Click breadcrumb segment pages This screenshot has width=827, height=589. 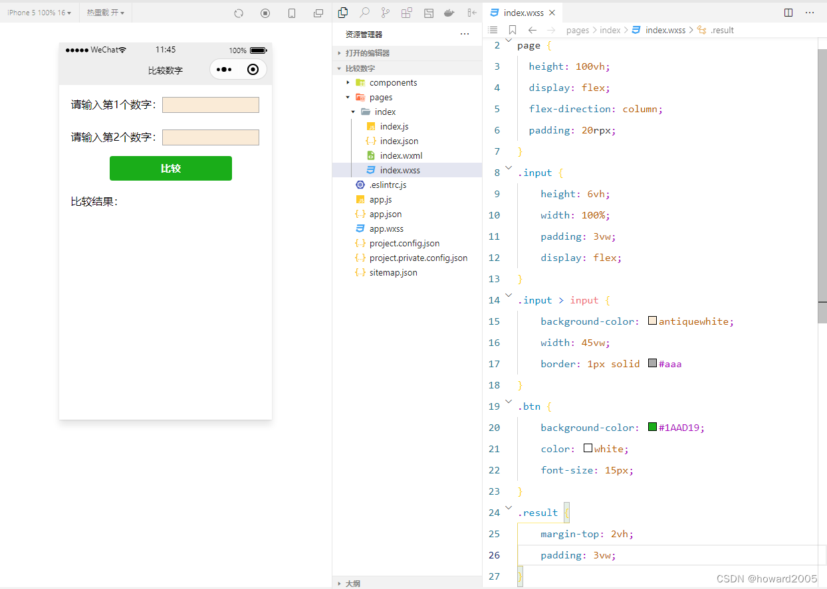pos(578,30)
